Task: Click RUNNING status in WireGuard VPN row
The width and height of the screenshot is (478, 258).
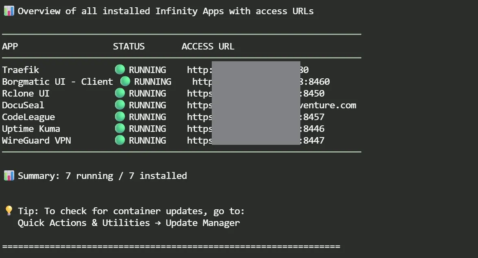Action: (x=147, y=140)
